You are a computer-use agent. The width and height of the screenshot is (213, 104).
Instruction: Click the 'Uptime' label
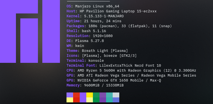click(73, 21)
